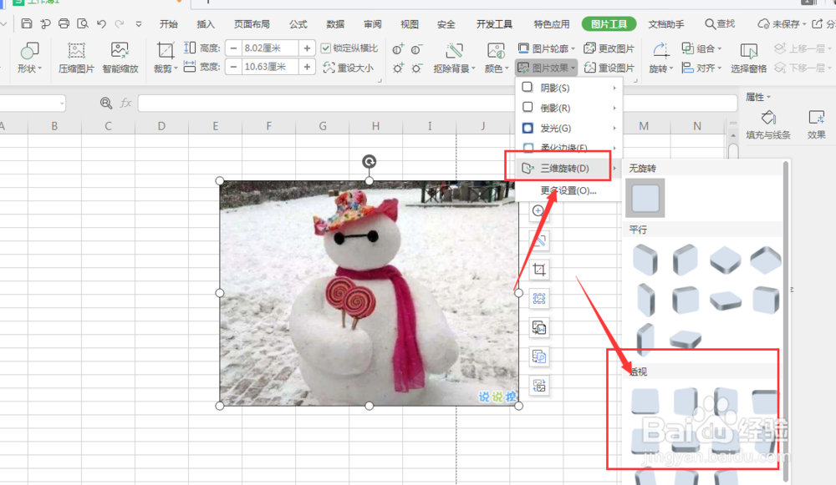Open the 未保存 unsaved status dropdown
This screenshot has height=485, width=836.
pyautogui.click(x=782, y=24)
